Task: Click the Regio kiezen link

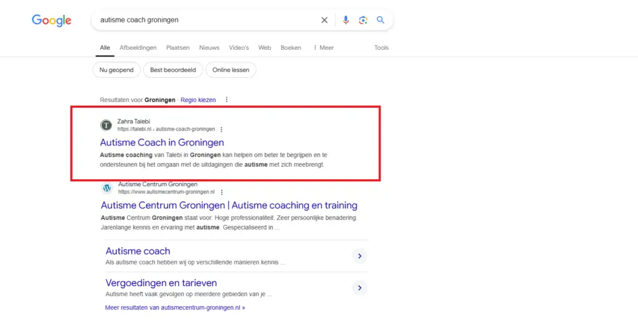Action: click(198, 100)
